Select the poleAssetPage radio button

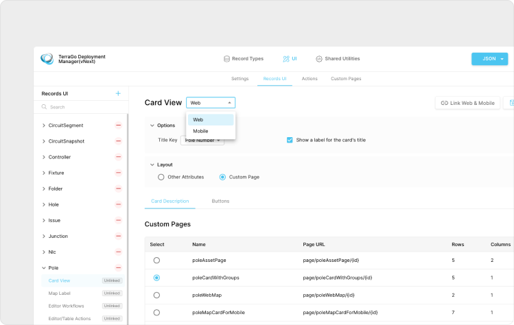(156, 261)
